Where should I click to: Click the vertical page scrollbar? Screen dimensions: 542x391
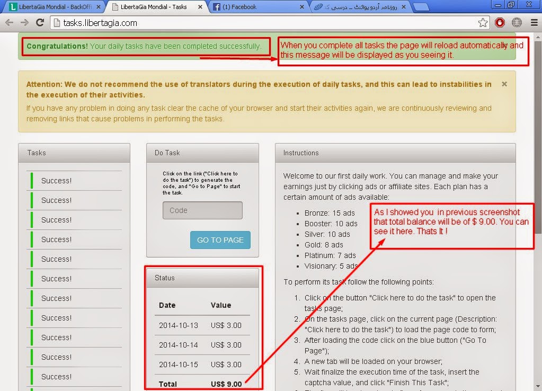[538, 138]
